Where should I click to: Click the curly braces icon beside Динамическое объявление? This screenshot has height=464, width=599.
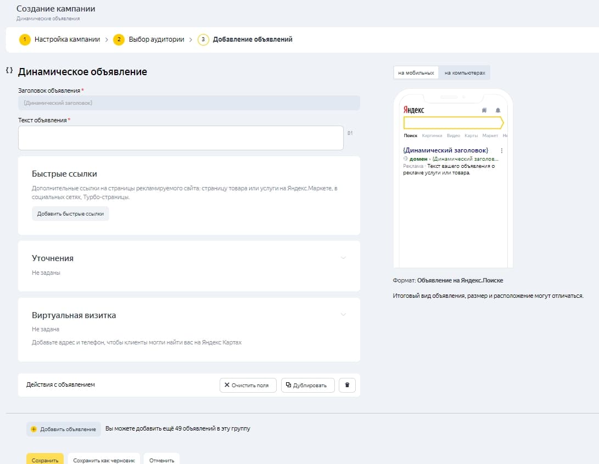point(9,70)
